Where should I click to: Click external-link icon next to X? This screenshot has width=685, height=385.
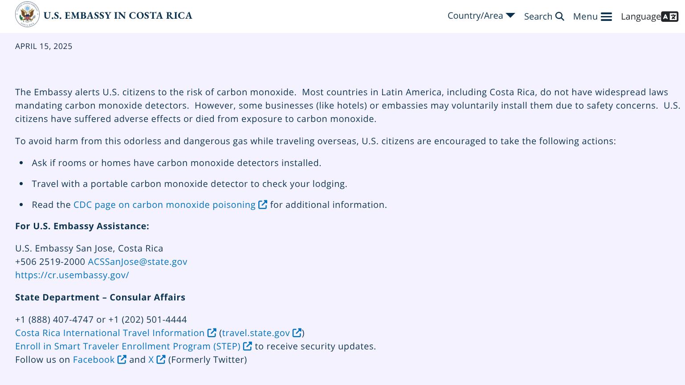pyautogui.click(x=161, y=360)
